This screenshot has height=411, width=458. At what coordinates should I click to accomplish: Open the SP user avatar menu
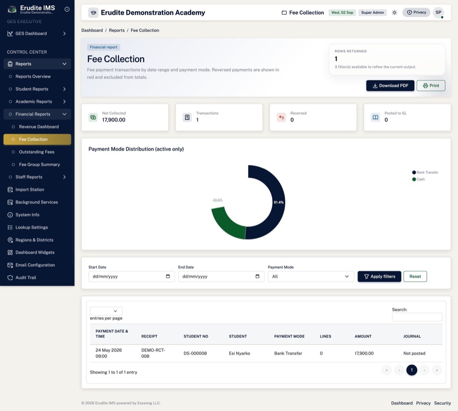coord(439,13)
